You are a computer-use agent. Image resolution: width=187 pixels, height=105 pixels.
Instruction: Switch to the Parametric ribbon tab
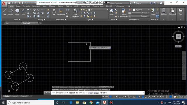click(36, 6)
